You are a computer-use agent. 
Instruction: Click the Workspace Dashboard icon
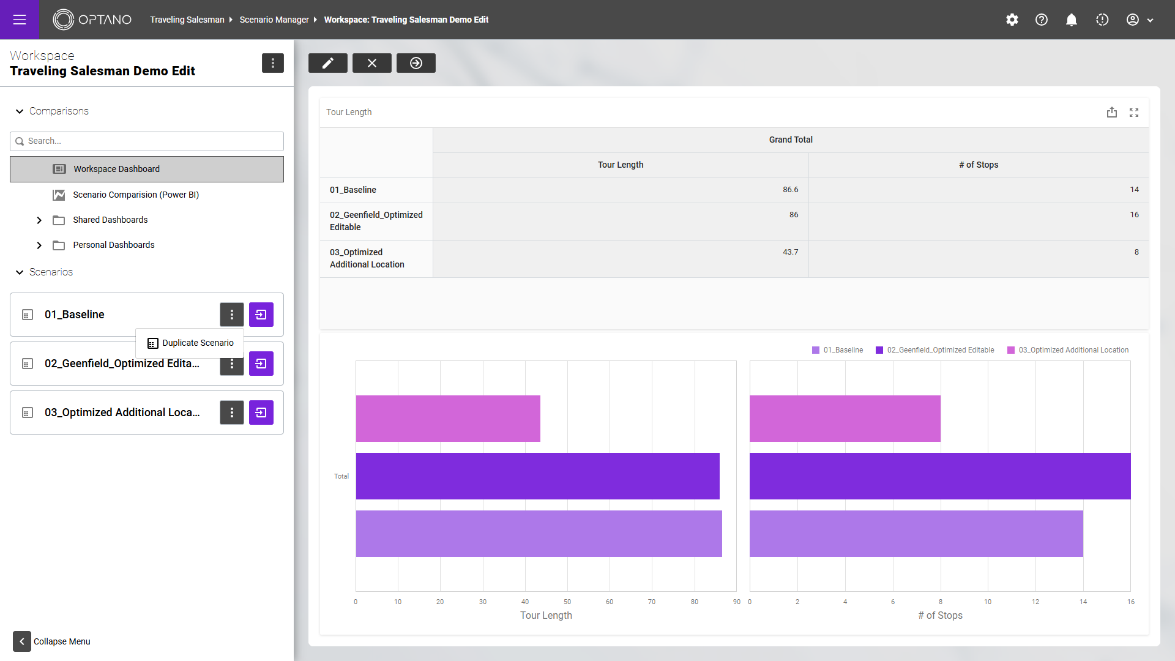(59, 169)
